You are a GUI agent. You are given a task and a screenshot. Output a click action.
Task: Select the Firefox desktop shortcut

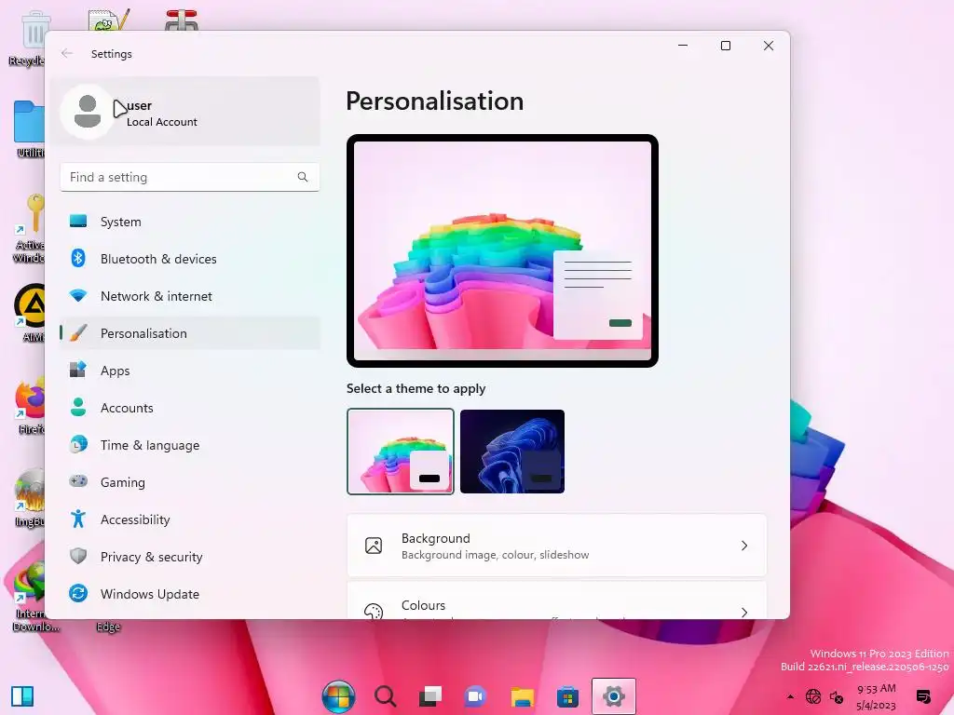tap(28, 406)
